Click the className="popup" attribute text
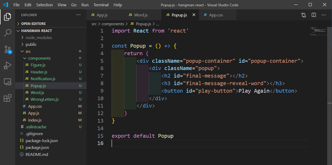Screen dimensions: 332x165 click(191, 68)
